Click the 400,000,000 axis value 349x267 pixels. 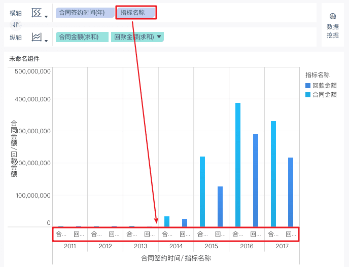pos(32,99)
